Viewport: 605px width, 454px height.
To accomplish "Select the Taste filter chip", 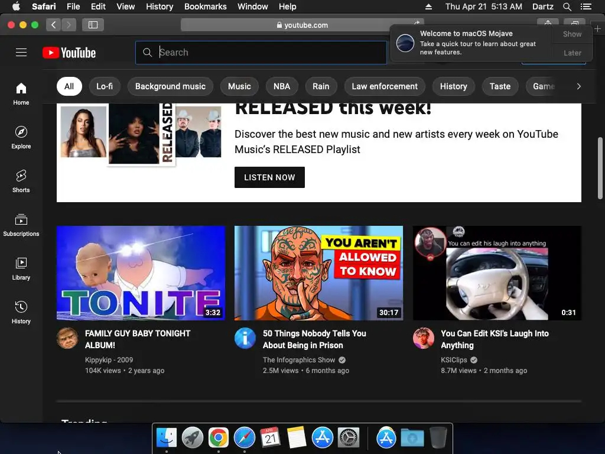I will click(500, 86).
